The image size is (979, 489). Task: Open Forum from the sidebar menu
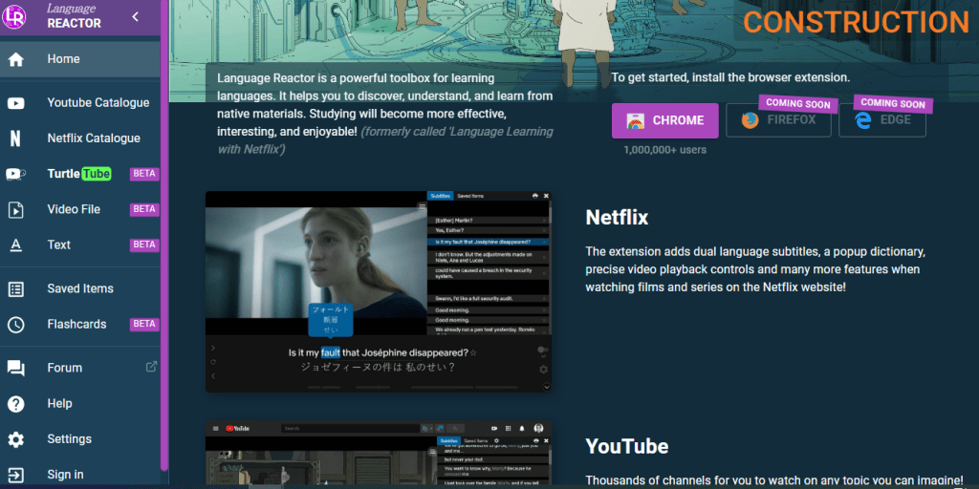point(64,368)
